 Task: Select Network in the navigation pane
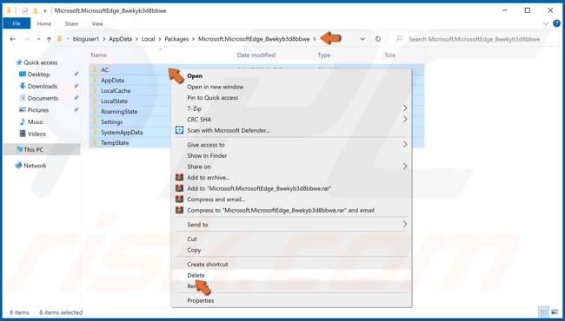35,166
